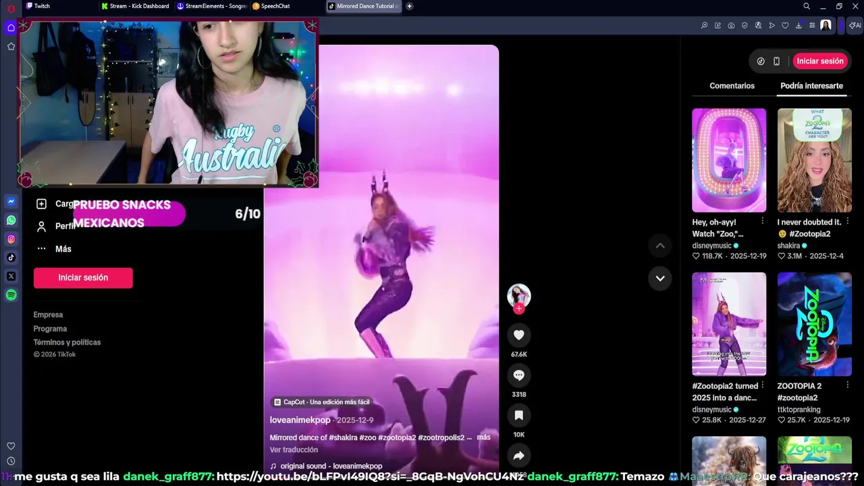Screen dimensions: 864x486
Task: Click the TikTok get coins icon
Action: [x=761, y=61]
